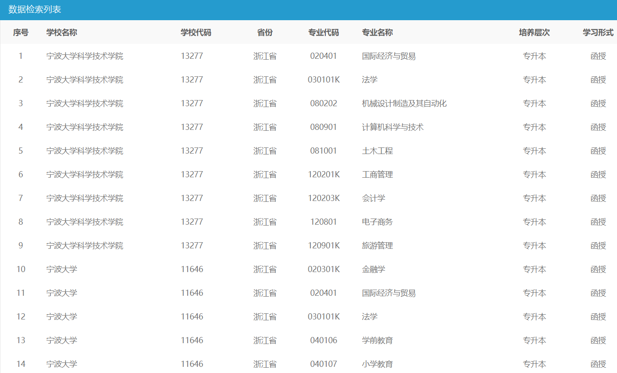Click major code 120203K

[324, 198]
